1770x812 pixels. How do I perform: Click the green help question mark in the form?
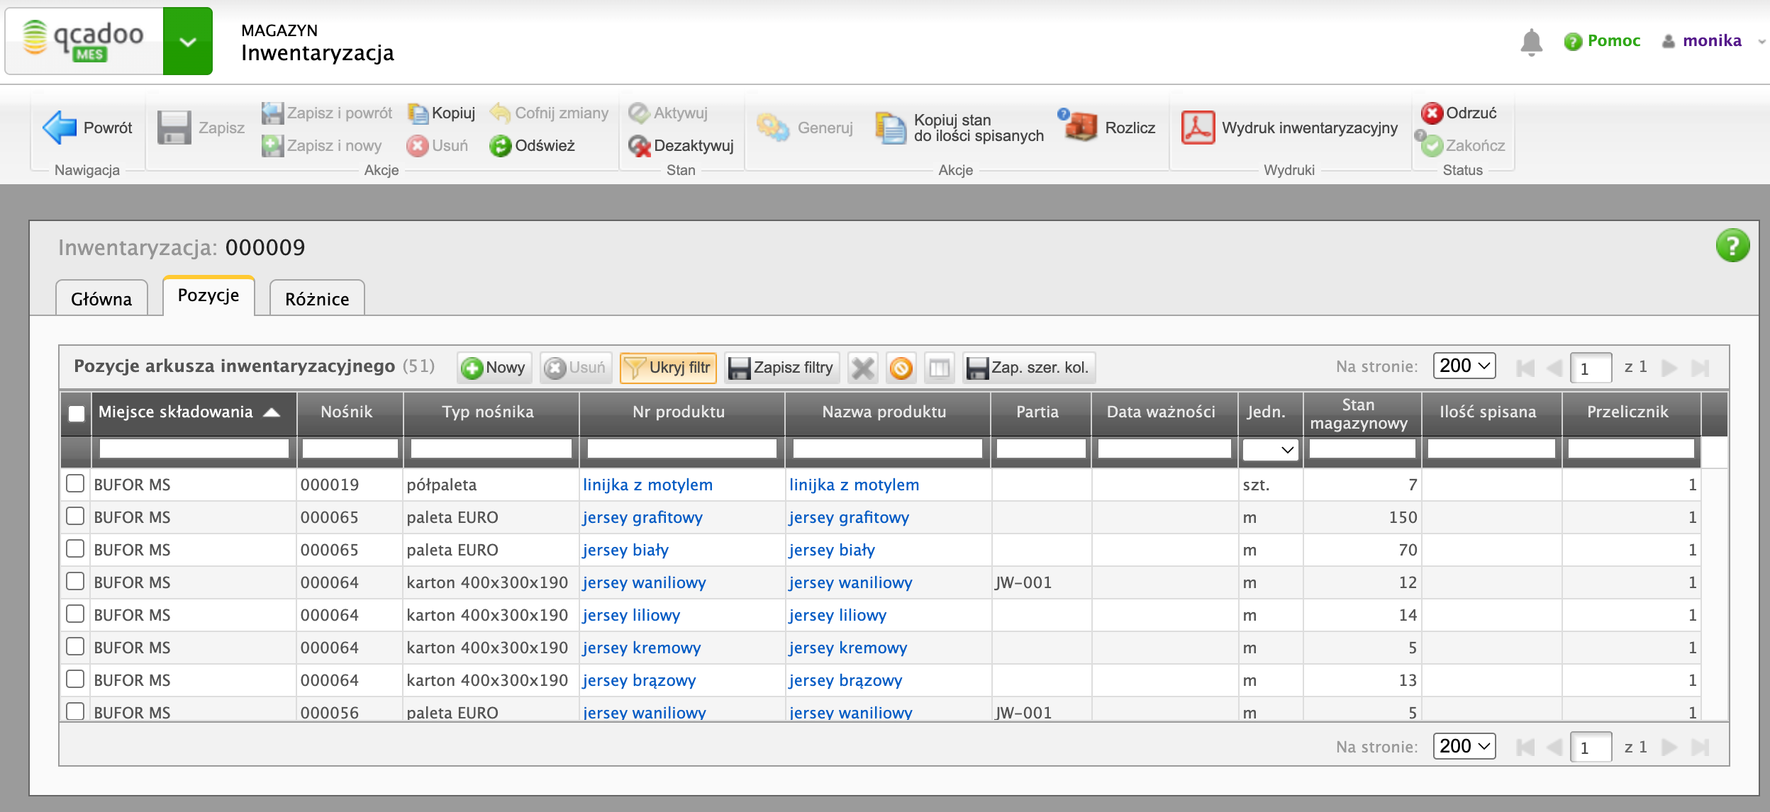click(1732, 246)
